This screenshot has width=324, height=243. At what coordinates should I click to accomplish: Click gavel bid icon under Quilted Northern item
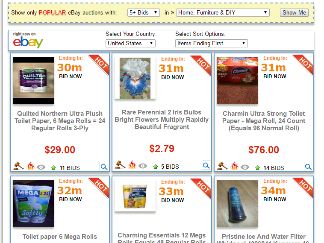(18, 166)
